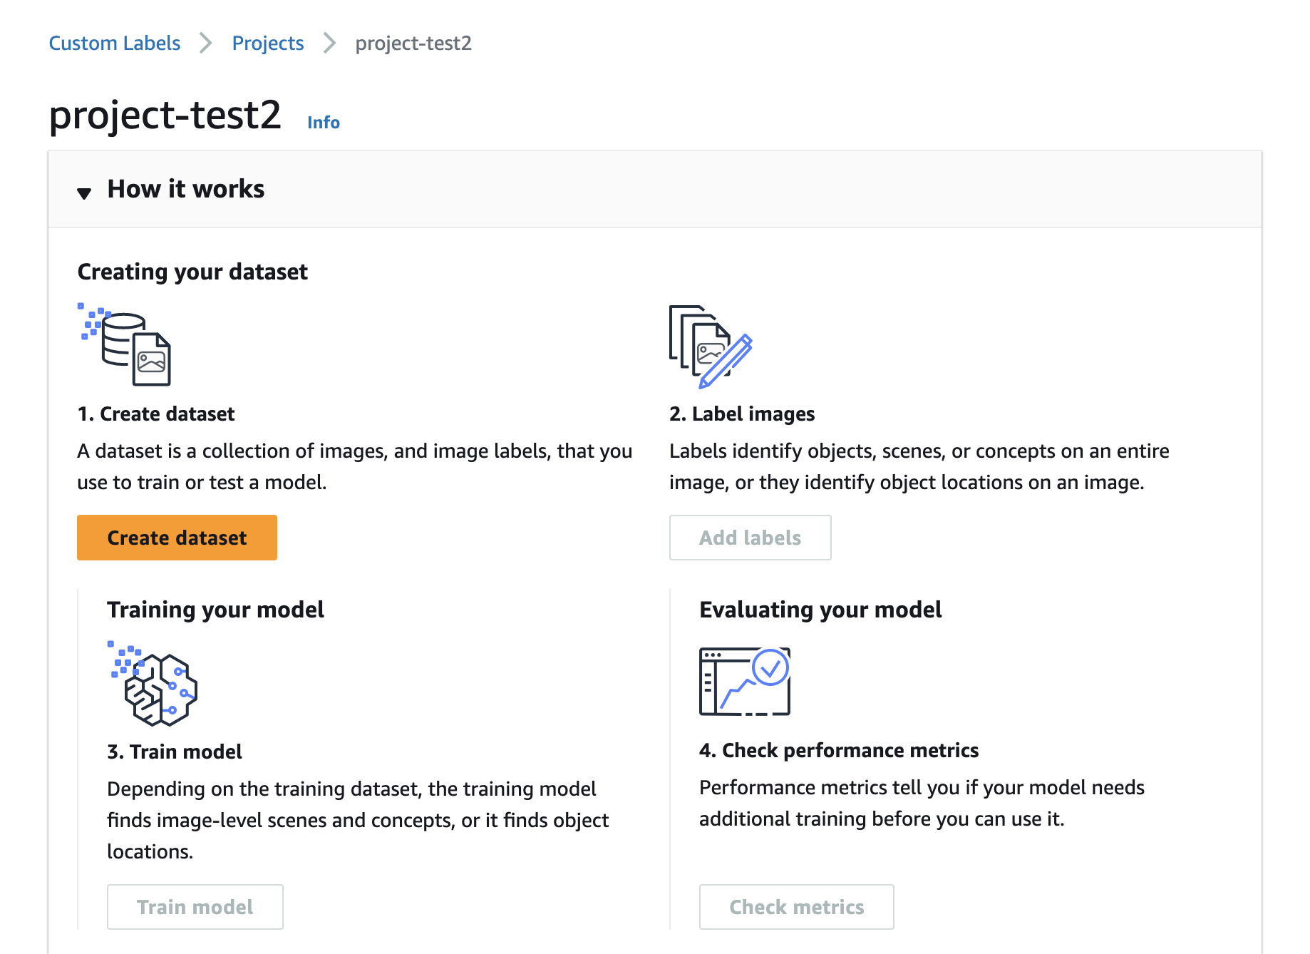Click the How it works heading

[186, 189]
